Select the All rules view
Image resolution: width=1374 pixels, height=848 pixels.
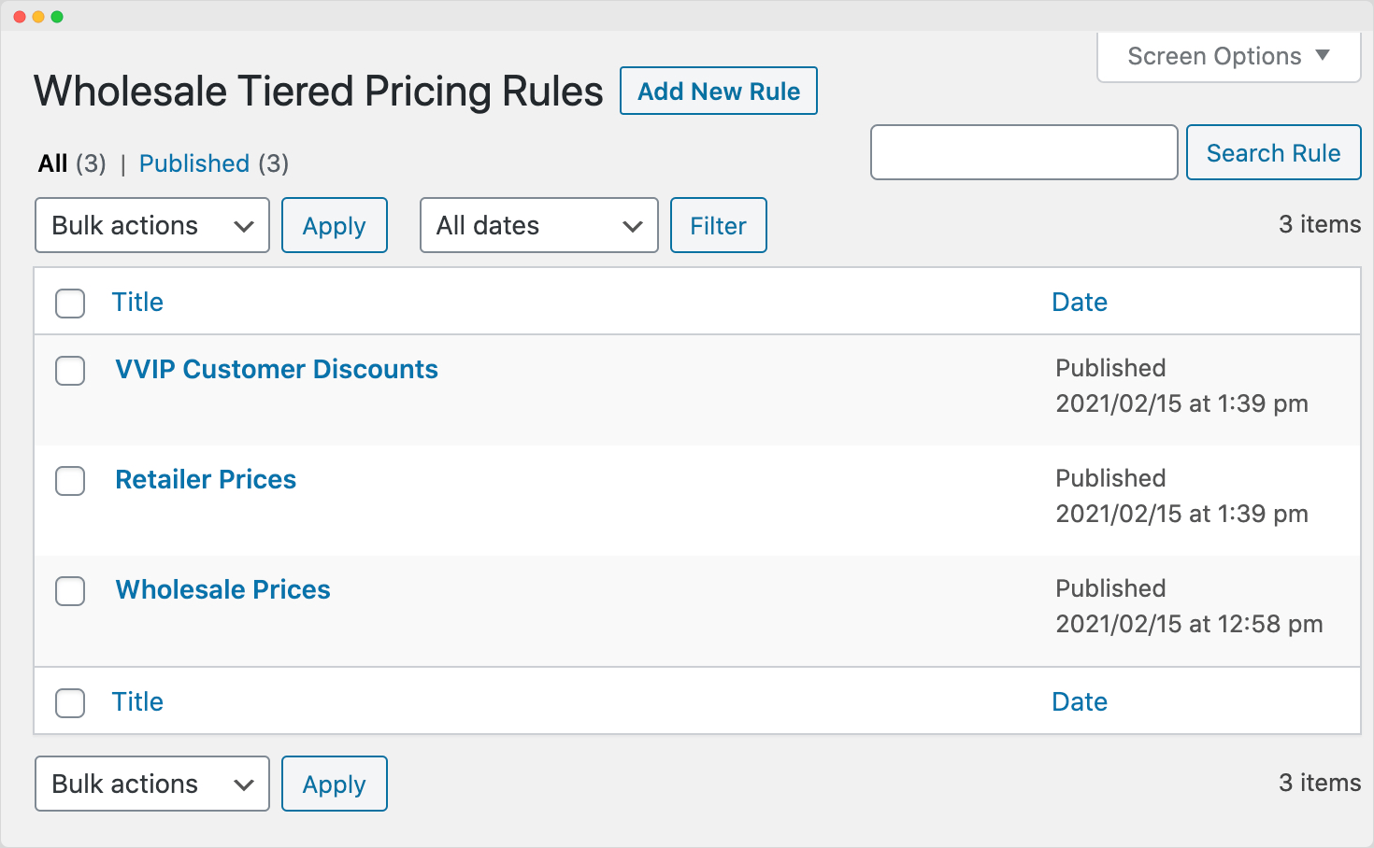click(51, 163)
